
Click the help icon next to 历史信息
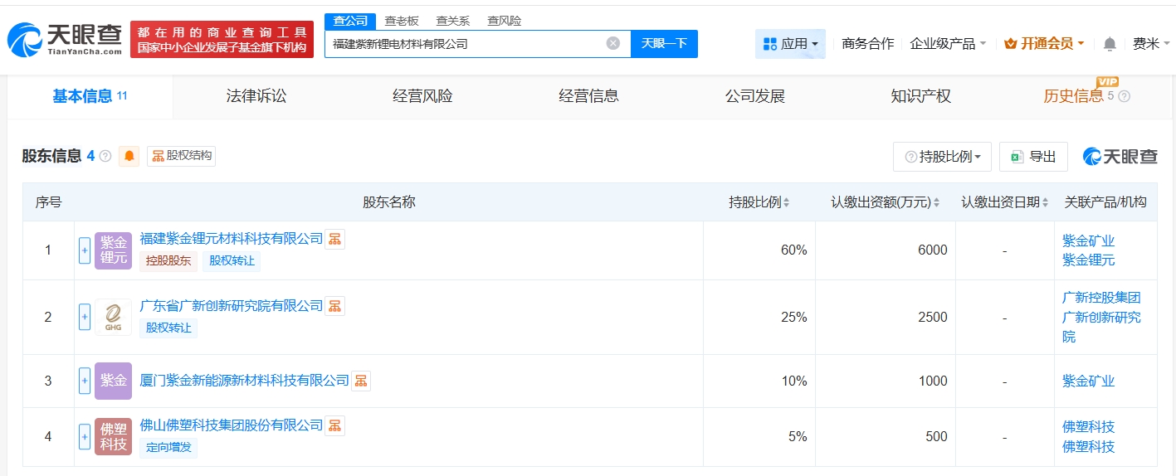(1125, 96)
